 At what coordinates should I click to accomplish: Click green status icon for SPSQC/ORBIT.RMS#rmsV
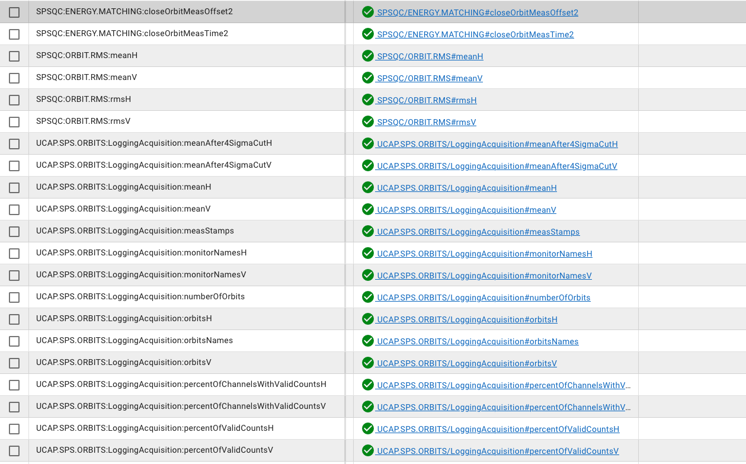368,121
